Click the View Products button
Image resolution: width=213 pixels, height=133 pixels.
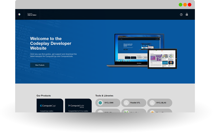[x=40, y=65]
